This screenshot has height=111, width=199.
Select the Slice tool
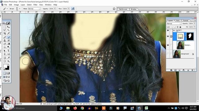tap(8, 34)
